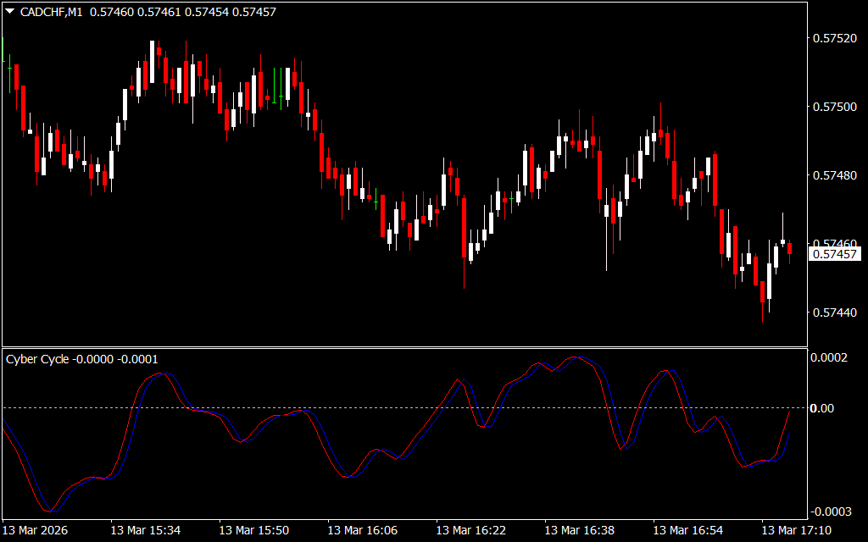This screenshot has width=868, height=542.
Task: Click the current price label 0.57457
Action: coord(834,254)
